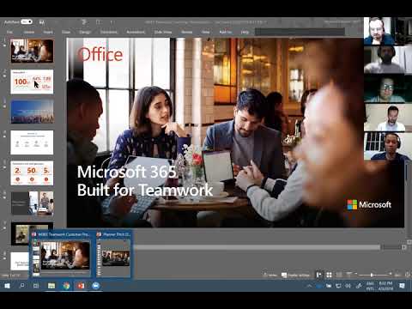This screenshot has height=309, width=412.
Task: Select the top participant video tile
Action: [x=388, y=31]
